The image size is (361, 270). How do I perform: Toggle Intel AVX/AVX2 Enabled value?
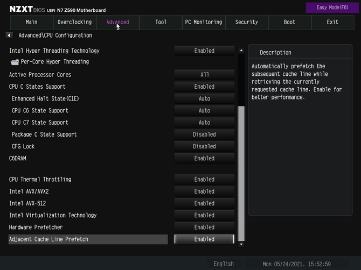[x=204, y=191]
